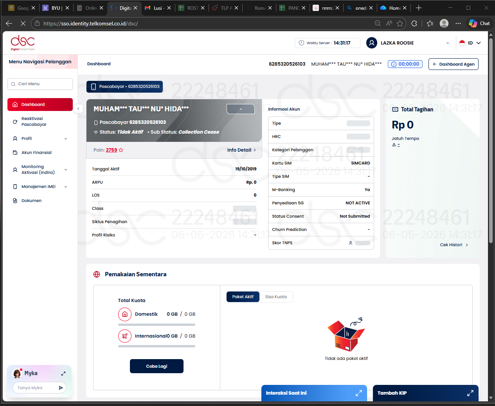Click the user avatar icon beside LAZKA ROOSIE

coord(371,43)
